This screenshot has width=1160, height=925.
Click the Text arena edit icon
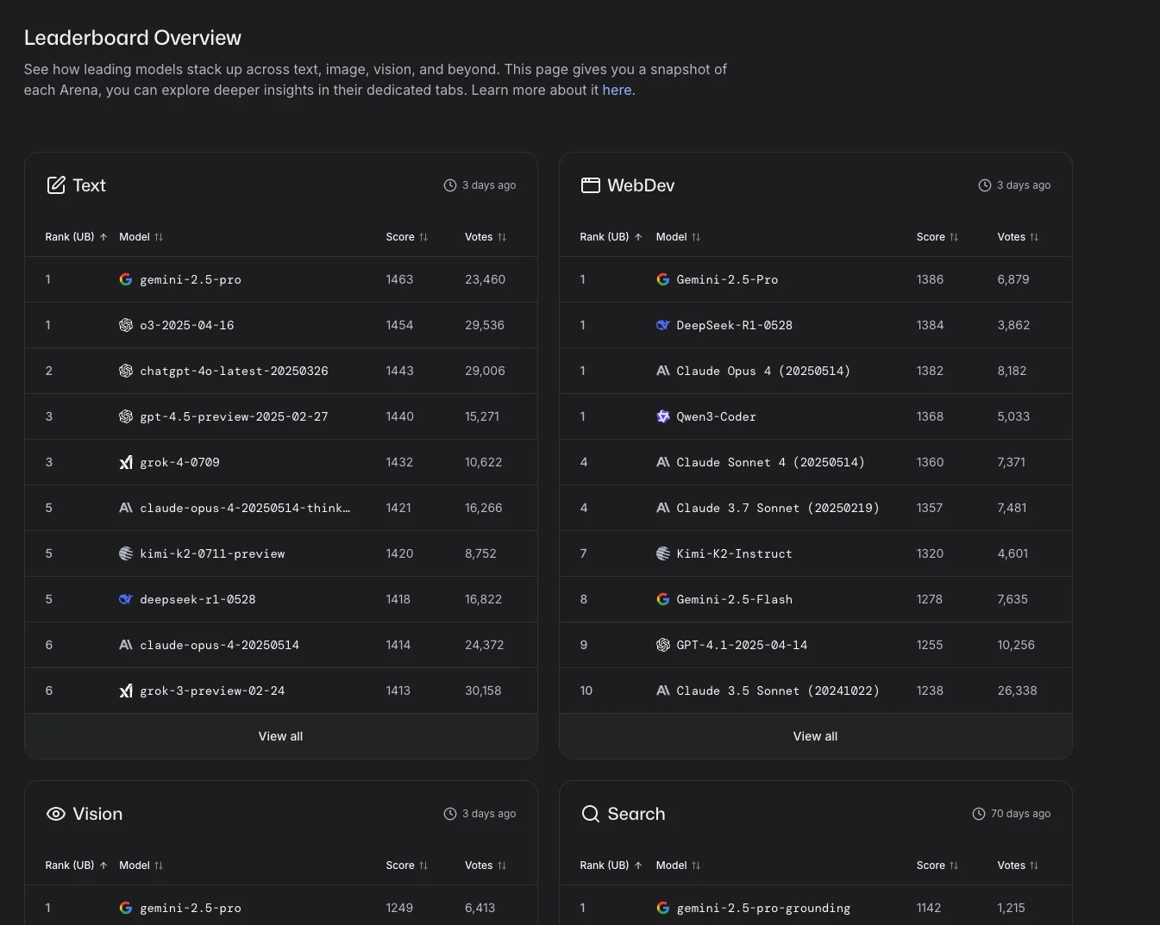56,185
